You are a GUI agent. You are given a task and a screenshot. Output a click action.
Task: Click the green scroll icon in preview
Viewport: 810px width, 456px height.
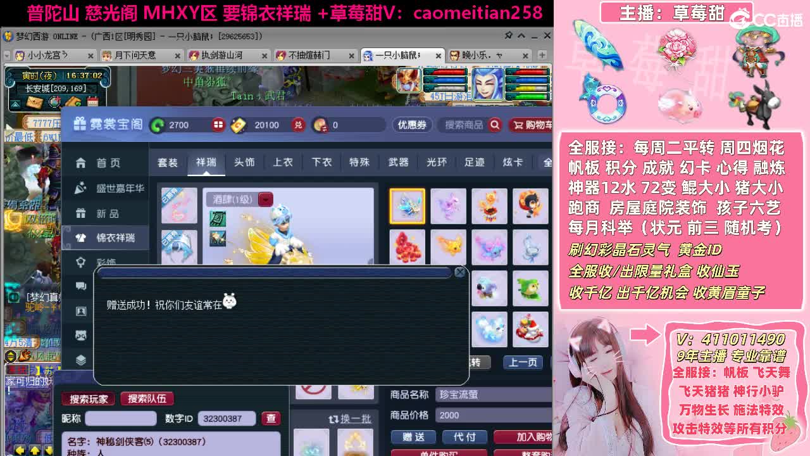pyautogui.click(x=218, y=218)
